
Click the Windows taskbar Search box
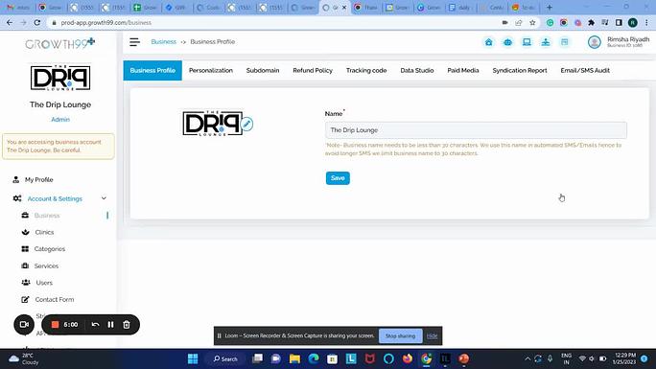[x=225, y=358]
